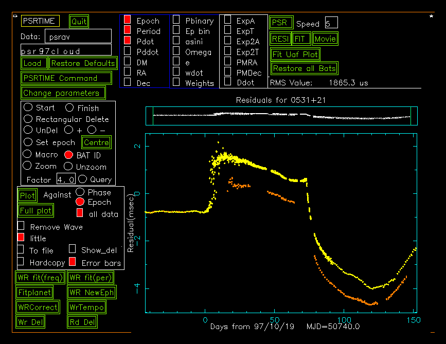Open the PSRTIME Command entry
Viewport: 446px width, 344px height.
pyautogui.click(x=66, y=78)
